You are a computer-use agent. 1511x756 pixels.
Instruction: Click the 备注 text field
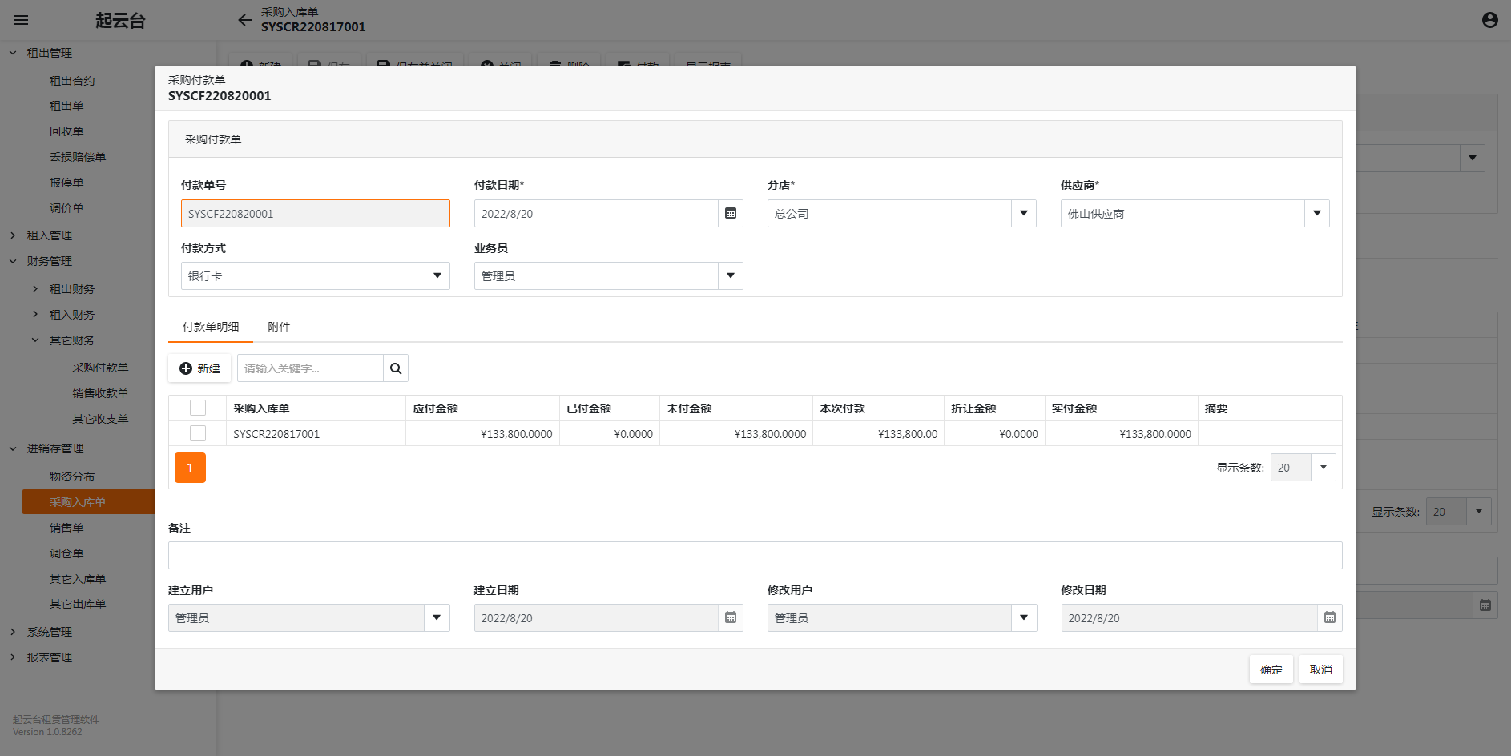tap(755, 555)
